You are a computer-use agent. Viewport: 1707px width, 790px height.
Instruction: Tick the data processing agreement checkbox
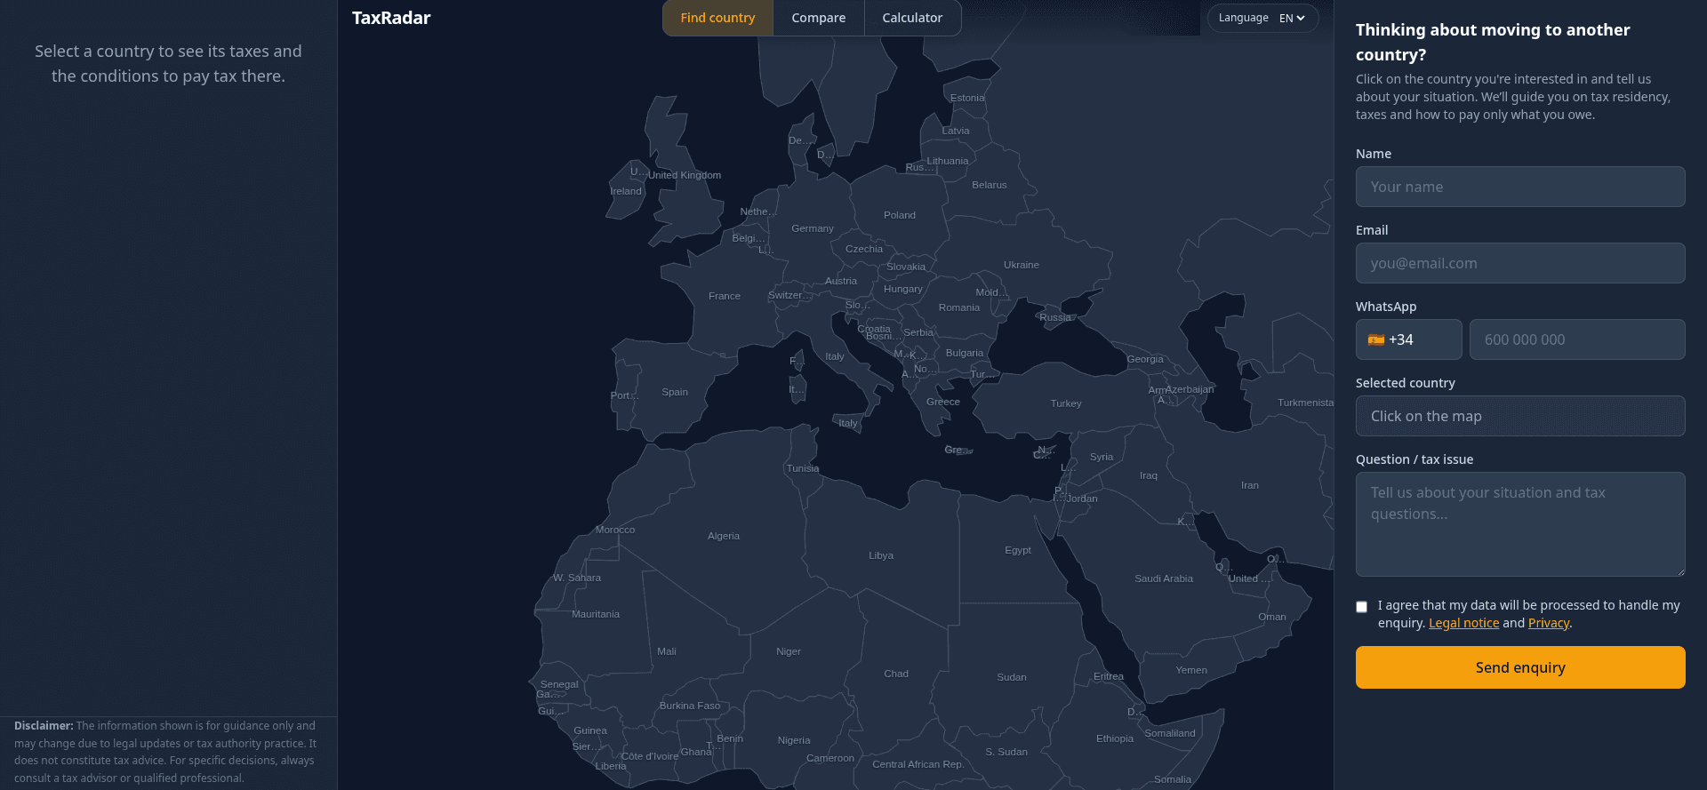click(1361, 607)
